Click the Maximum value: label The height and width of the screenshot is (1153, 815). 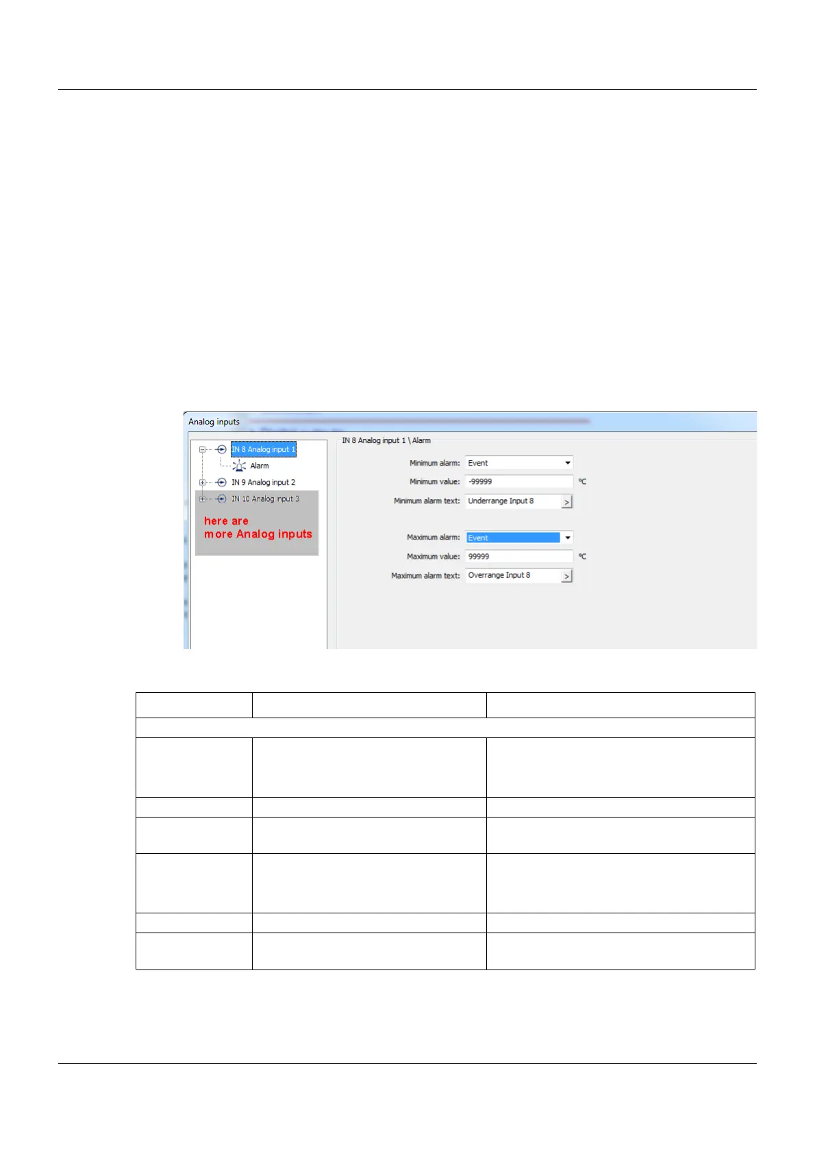(x=434, y=557)
